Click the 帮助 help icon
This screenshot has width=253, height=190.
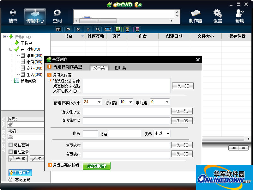(x=240, y=16)
